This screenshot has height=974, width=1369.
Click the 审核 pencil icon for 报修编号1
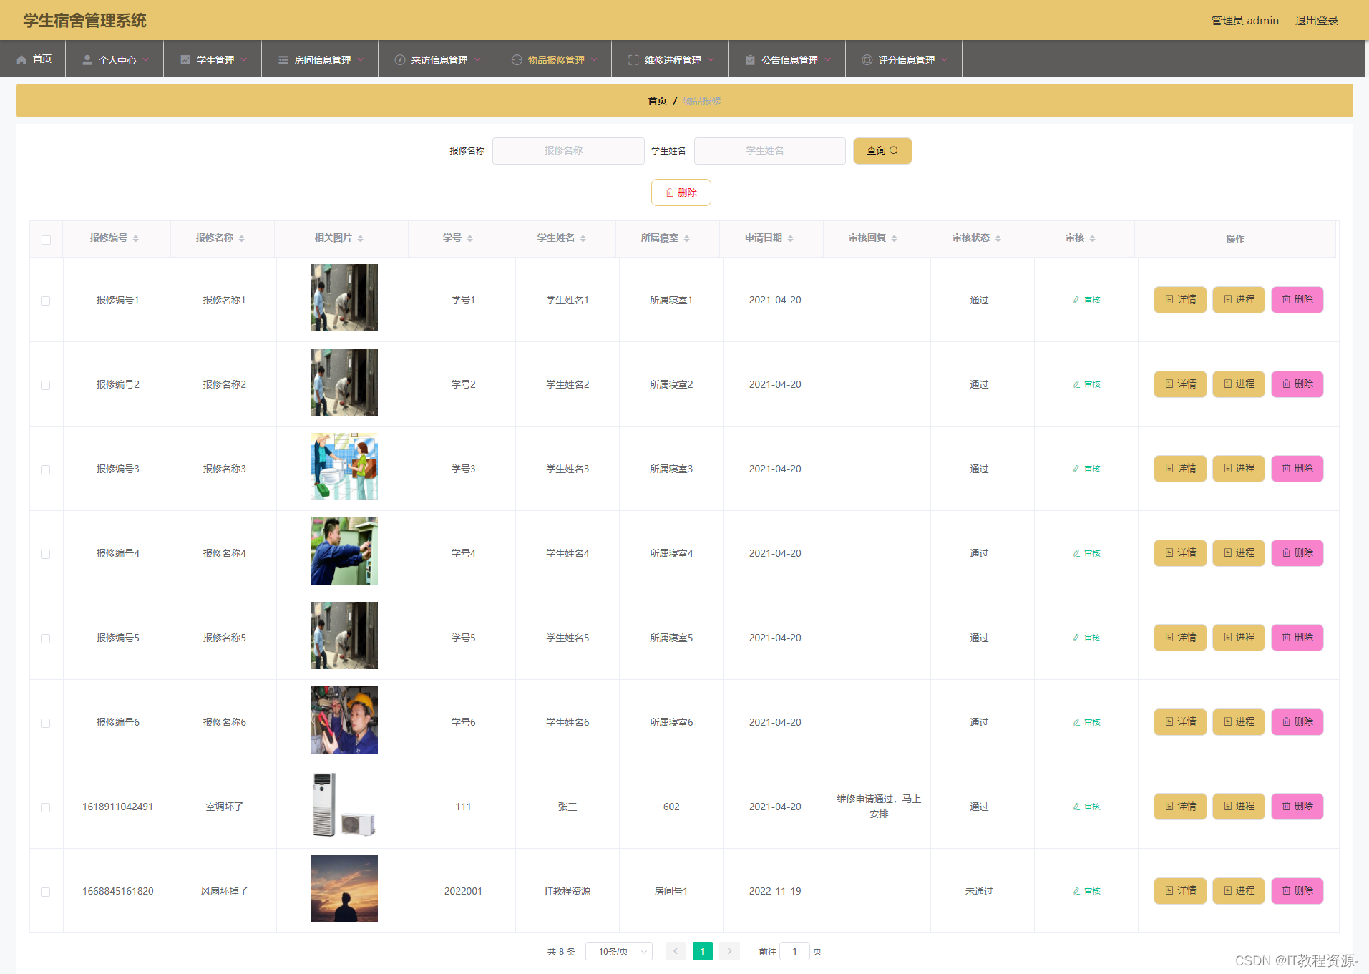click(x=1076, y=300)
